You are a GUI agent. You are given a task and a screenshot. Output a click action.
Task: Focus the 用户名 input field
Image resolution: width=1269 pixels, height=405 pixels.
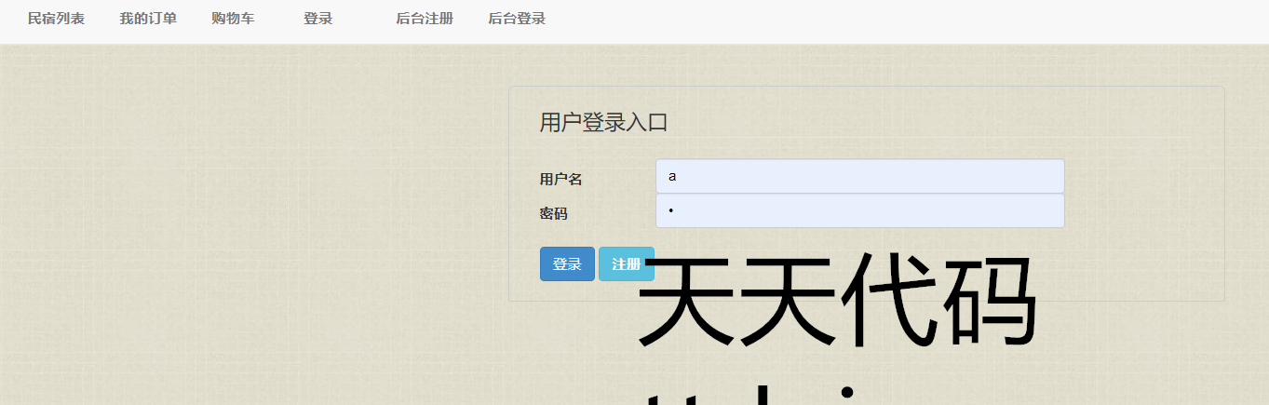coord(858,176)
